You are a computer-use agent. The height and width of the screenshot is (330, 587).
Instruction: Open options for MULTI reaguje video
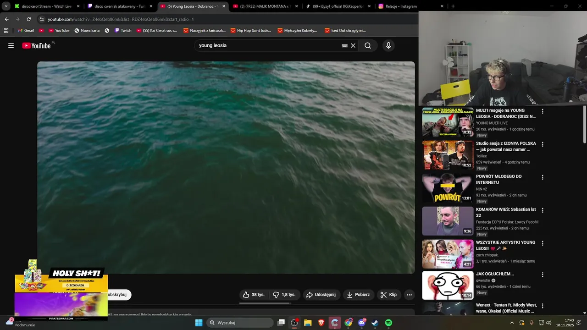[543, 111]
